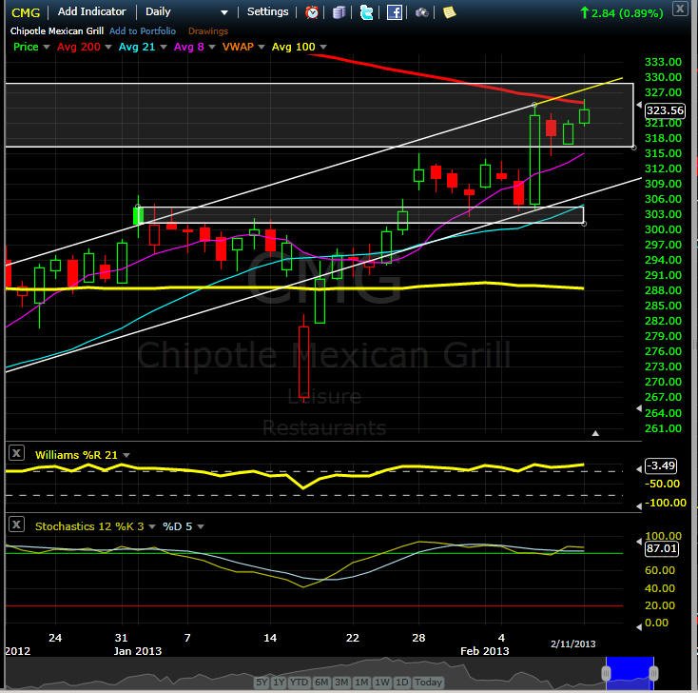
Task: Jump to the Today range button
Action: coord(428,682)
